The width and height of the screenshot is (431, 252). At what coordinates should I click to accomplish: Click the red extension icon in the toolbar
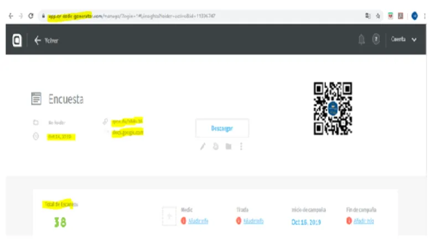click(390, 16)
